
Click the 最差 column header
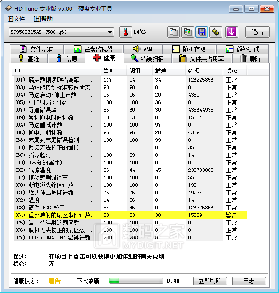pyautogui.click(x=169, y=70)
